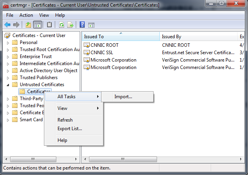The height and width of the screenshot is (175, 248).
Task: Click the blue Help question-mark icon
Action: point(82,25)
